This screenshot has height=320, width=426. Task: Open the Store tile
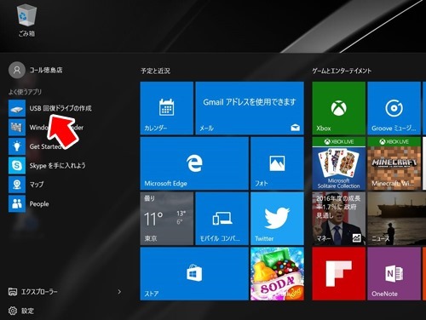pos(194,274)
